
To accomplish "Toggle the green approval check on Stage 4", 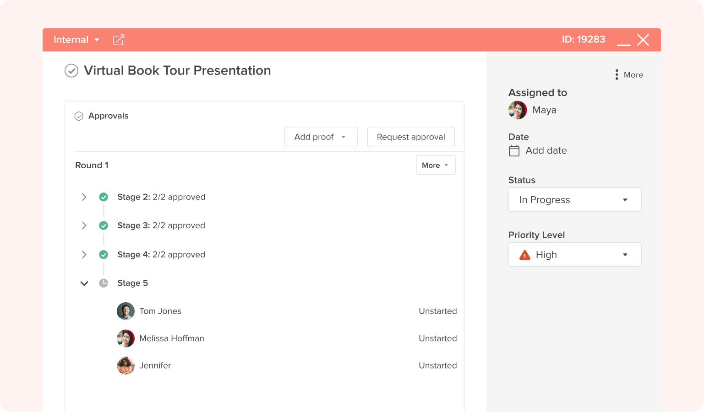I will click(104, 254).
